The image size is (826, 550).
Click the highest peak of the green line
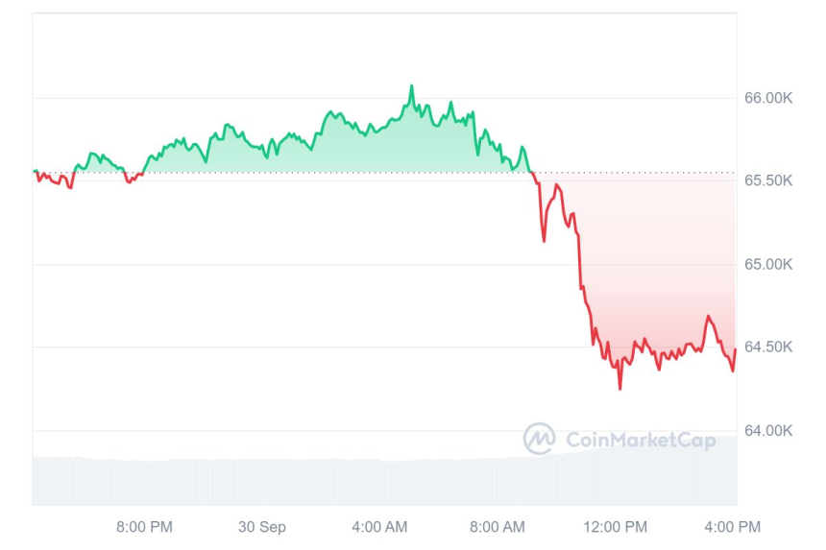point(412,86)
